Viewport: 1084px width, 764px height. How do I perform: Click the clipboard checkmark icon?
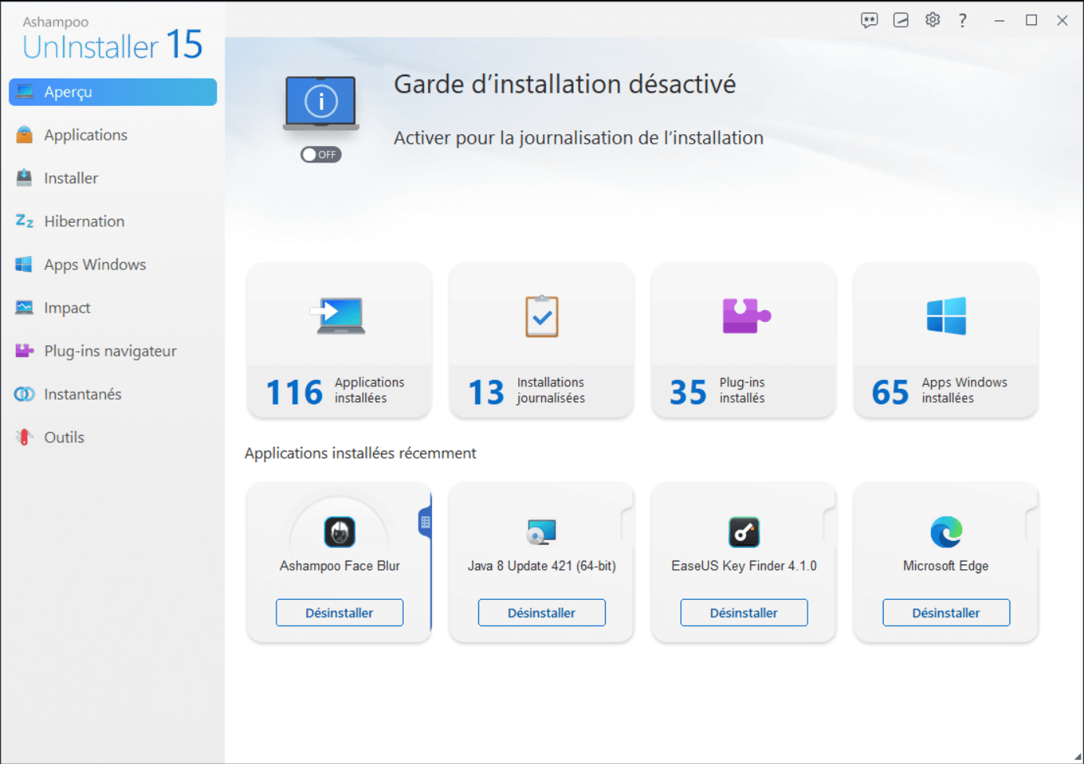pyautogui.click(x=542, y=316)
